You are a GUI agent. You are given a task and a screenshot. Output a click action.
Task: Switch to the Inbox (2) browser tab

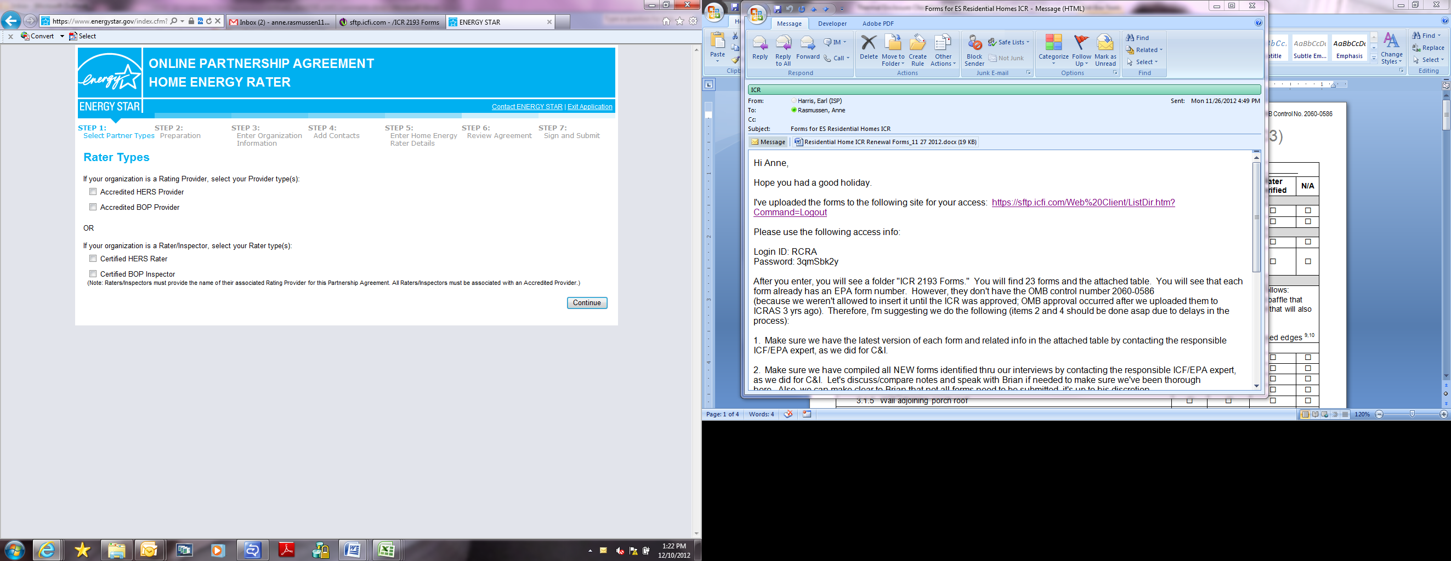[281, 22]
